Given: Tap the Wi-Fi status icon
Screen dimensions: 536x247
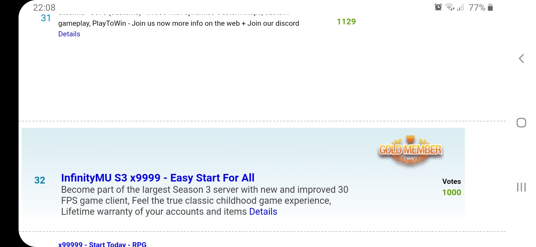Looking at the screenshot, I should coord(449,7).
